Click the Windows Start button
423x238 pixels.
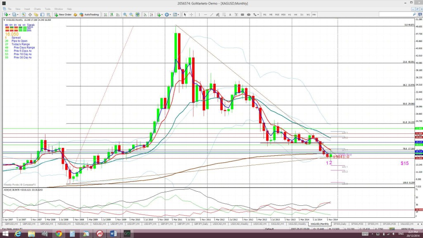coord(5,234)
